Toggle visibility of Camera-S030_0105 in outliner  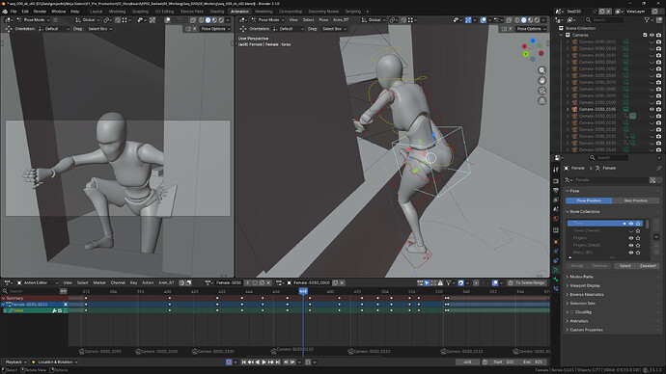tap(652, 109)
